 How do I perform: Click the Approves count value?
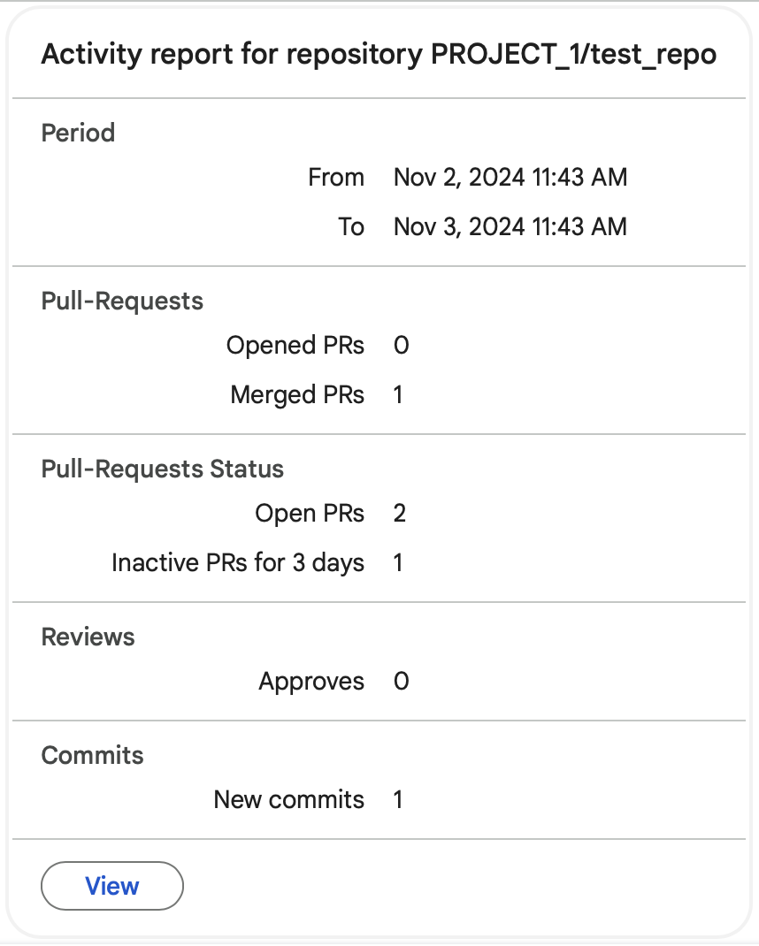click(402, 681)
